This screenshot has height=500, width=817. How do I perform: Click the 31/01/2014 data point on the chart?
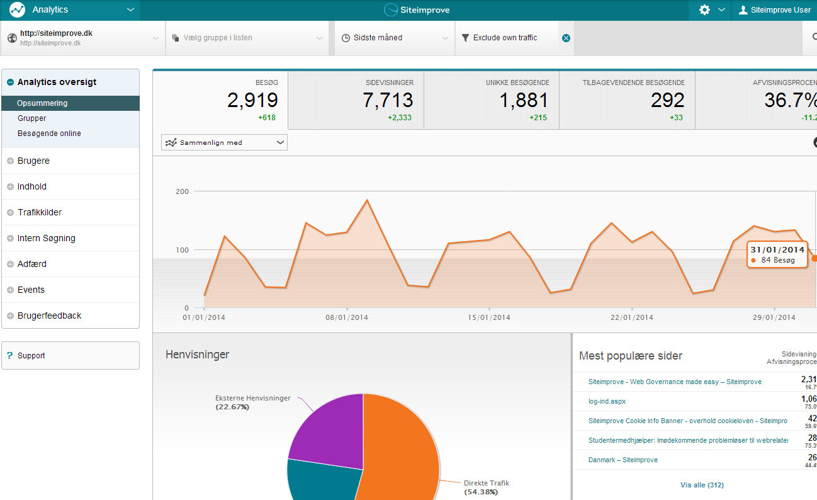pyautogui.click(x=814, y=258)
